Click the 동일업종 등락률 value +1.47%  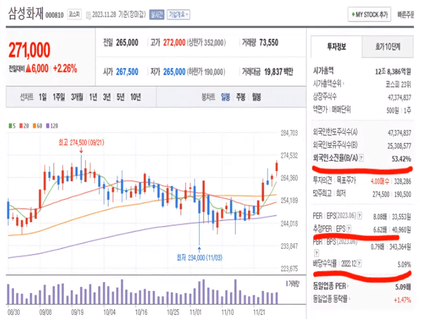[x=402, y=300]
